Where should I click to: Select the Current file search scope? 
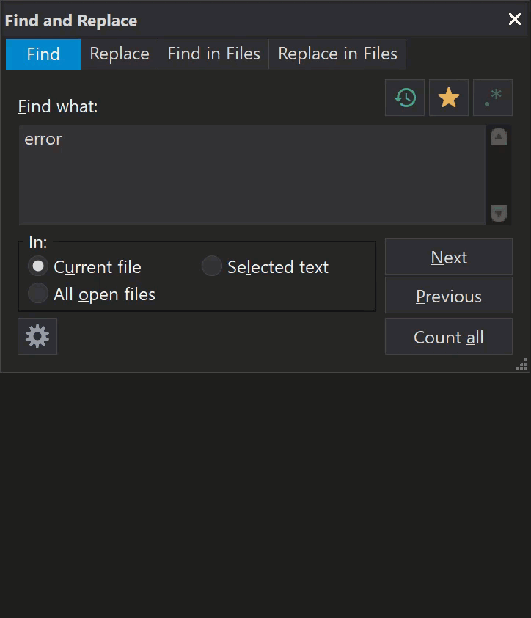[x=37, y=266]
